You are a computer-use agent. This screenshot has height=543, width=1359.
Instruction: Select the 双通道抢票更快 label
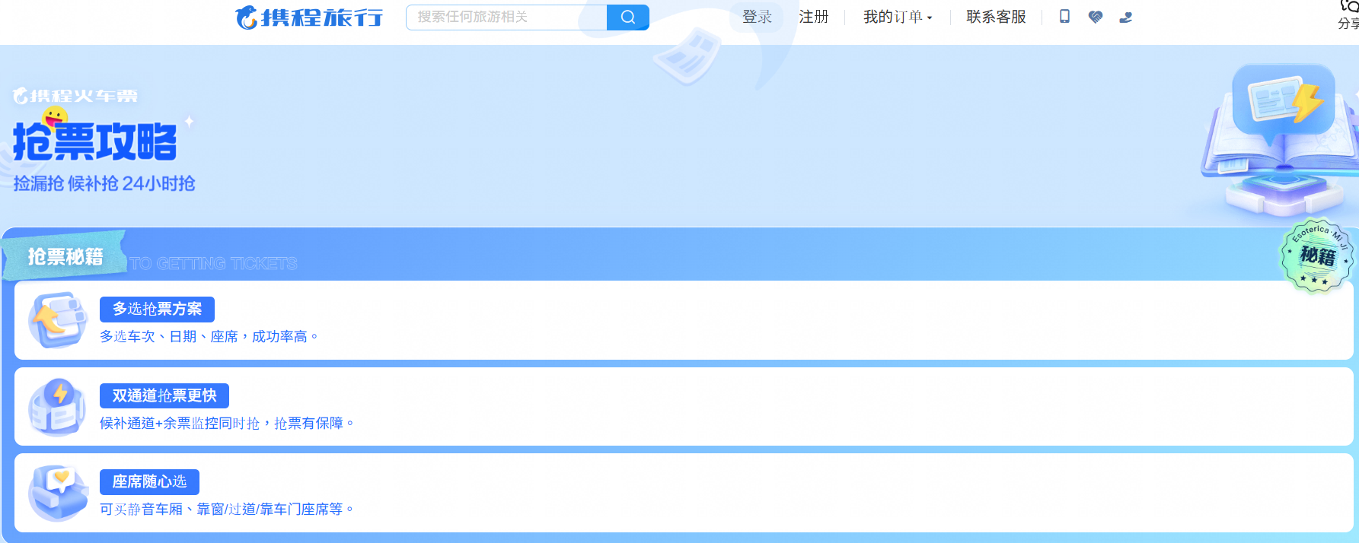point(164,395)
